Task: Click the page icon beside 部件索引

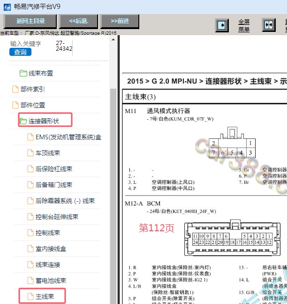Action: click(15, 89)
